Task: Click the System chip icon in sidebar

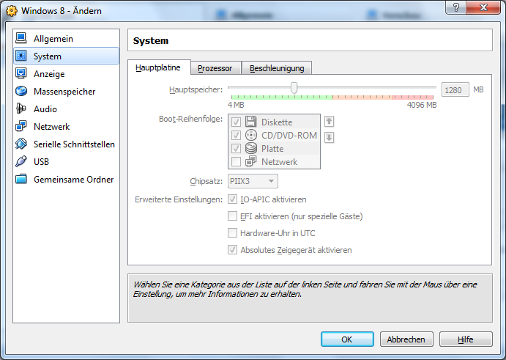Action: click(21, 56)
